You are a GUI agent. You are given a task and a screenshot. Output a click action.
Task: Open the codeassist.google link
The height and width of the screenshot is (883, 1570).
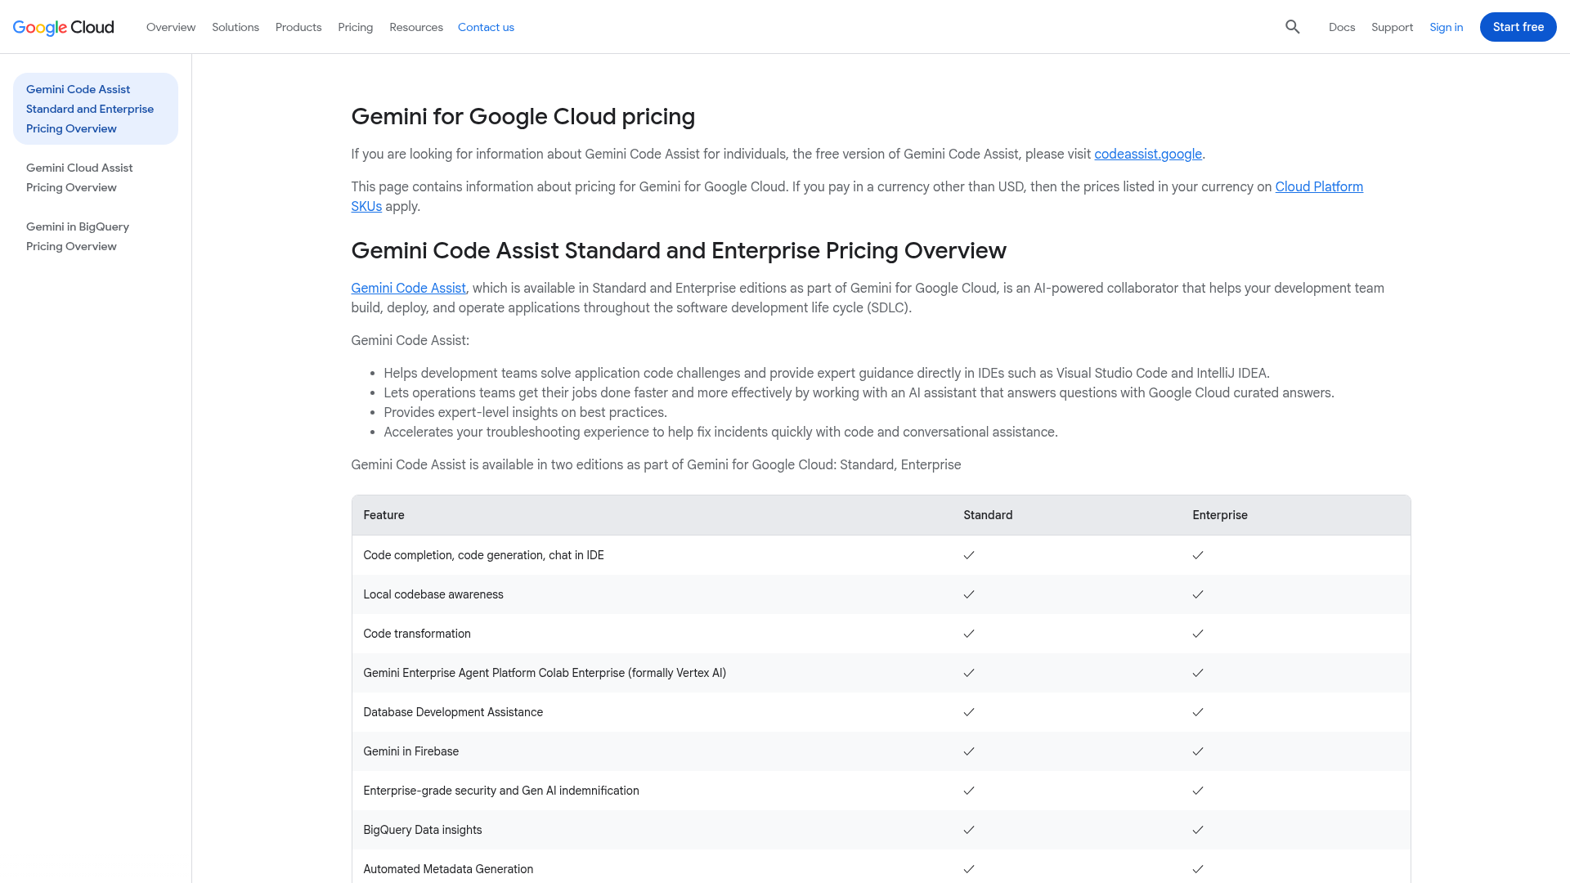pos(1148,154)
